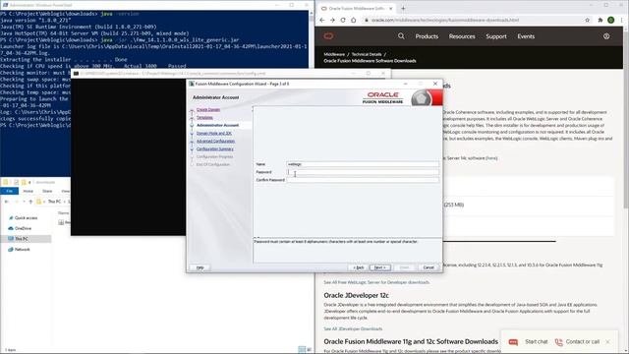Open a new Chrome tab
The image size is (629, 354).
pos(403,8)
